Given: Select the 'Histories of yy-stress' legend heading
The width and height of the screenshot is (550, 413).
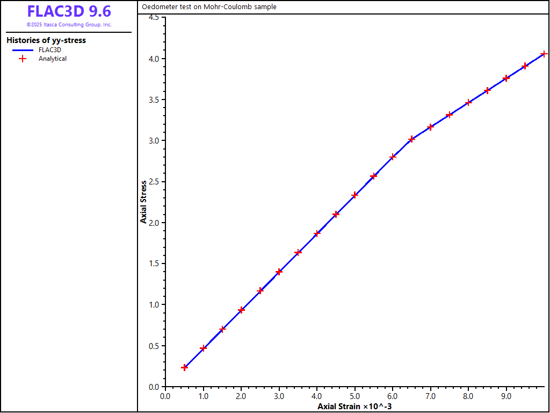Looking at the screenshot, I should click(x=46, y=40).
